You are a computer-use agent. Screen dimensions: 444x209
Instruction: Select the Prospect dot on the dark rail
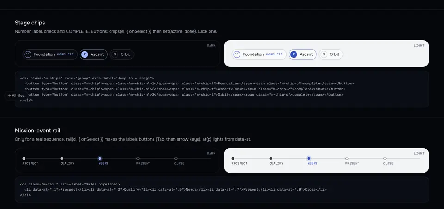point(24,158)
